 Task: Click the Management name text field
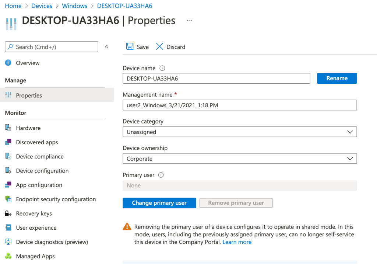pos(239,105)
